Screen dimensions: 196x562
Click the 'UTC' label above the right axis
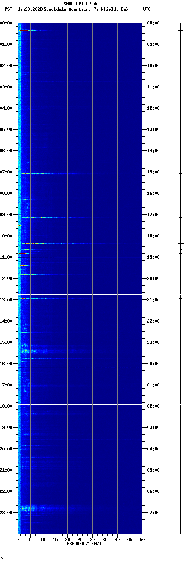[x=147, y=9]
